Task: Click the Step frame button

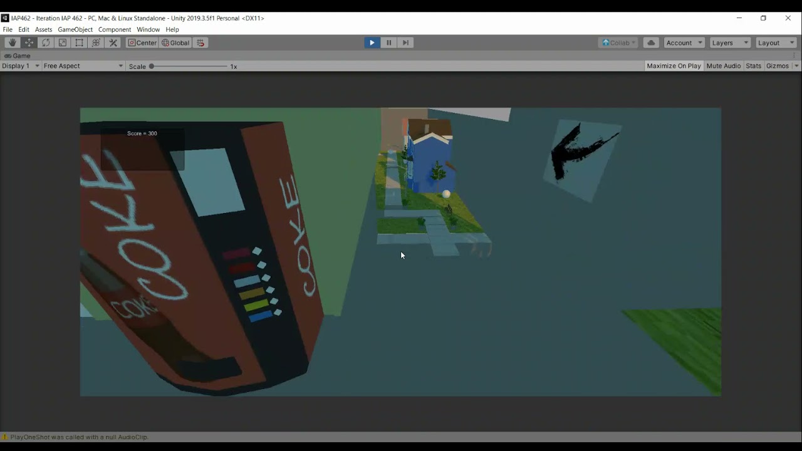Action: coord(405,43)
